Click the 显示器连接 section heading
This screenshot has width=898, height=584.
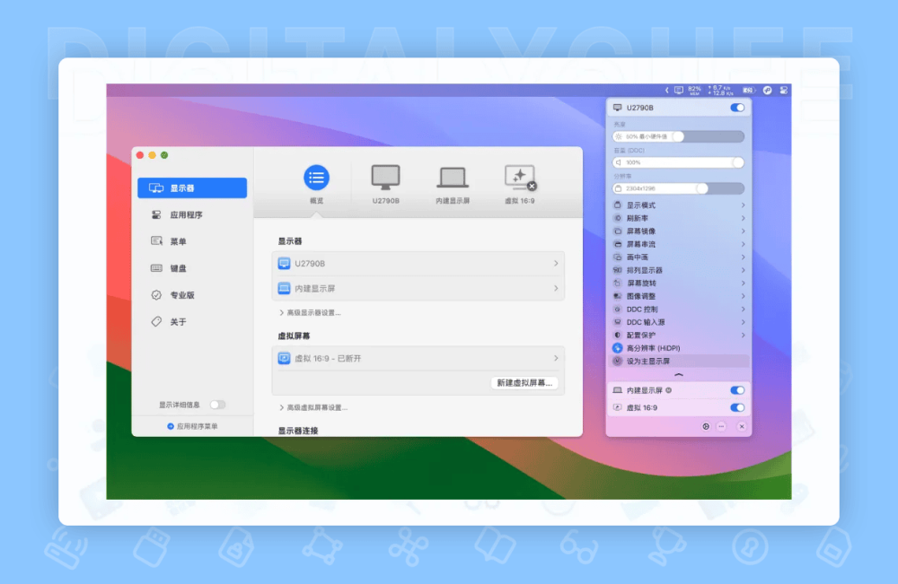pyautogui.click(x=298, y=431)
